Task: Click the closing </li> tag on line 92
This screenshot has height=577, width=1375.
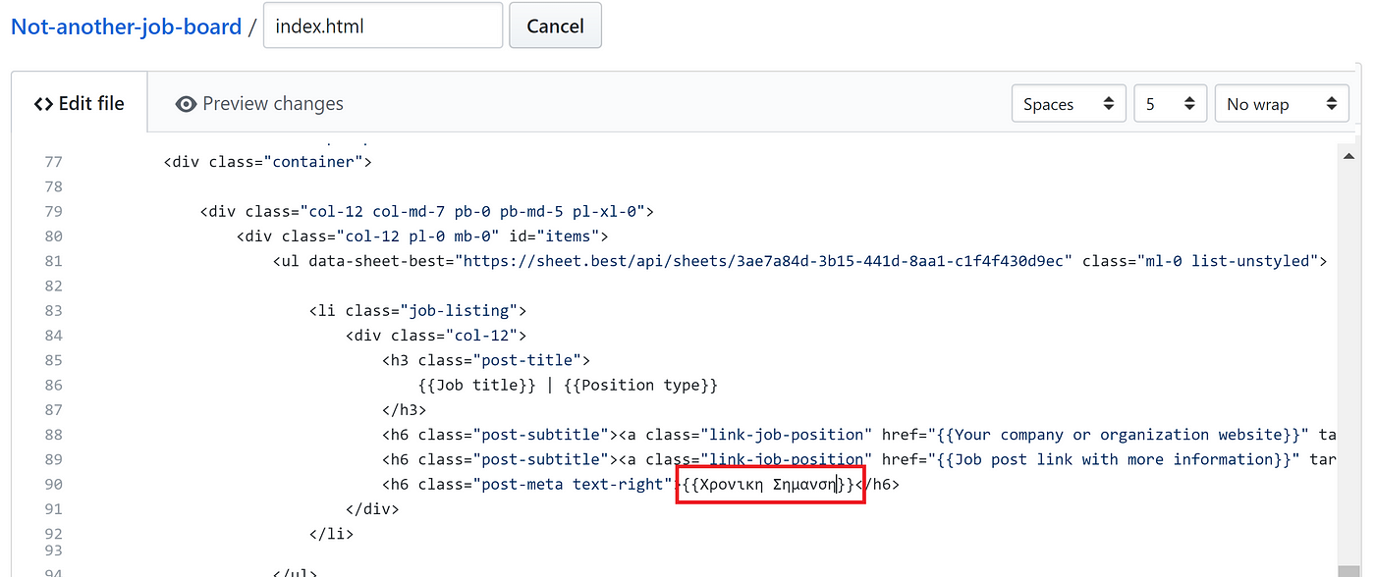Action: coord(332,534)
